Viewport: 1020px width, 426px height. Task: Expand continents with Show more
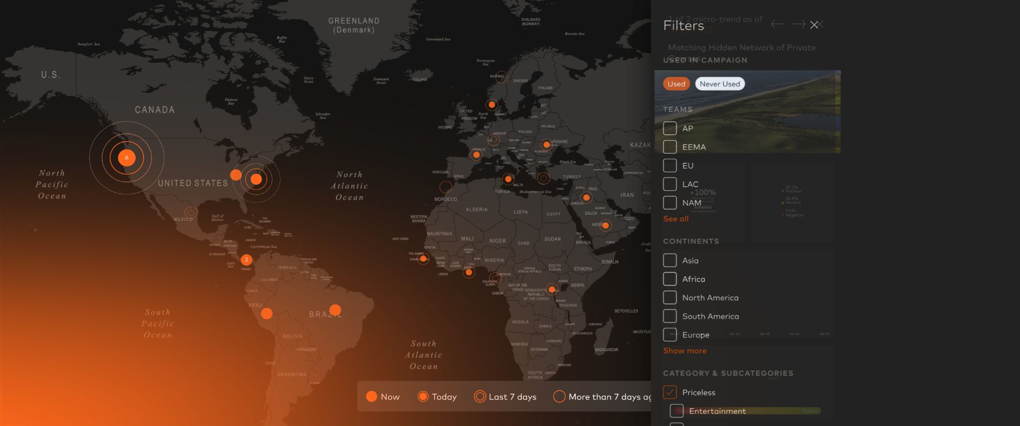coord(684,351)
